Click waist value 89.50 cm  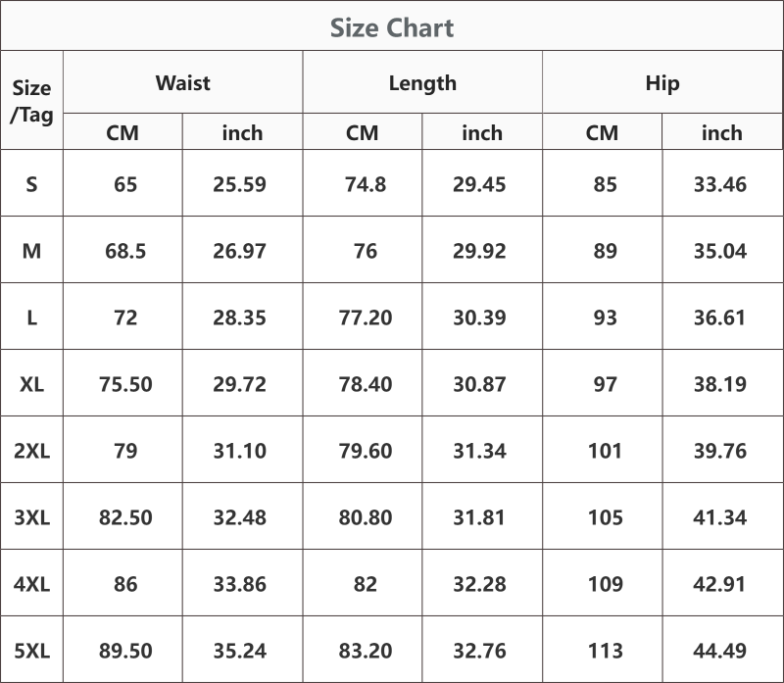click(x=125, y=651)
